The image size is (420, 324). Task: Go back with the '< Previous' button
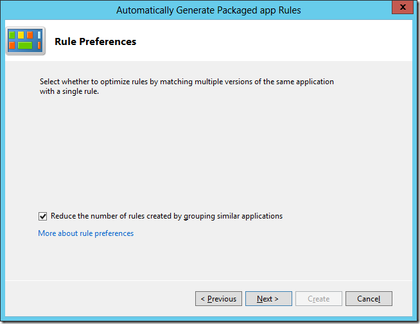tap(218, 299)
